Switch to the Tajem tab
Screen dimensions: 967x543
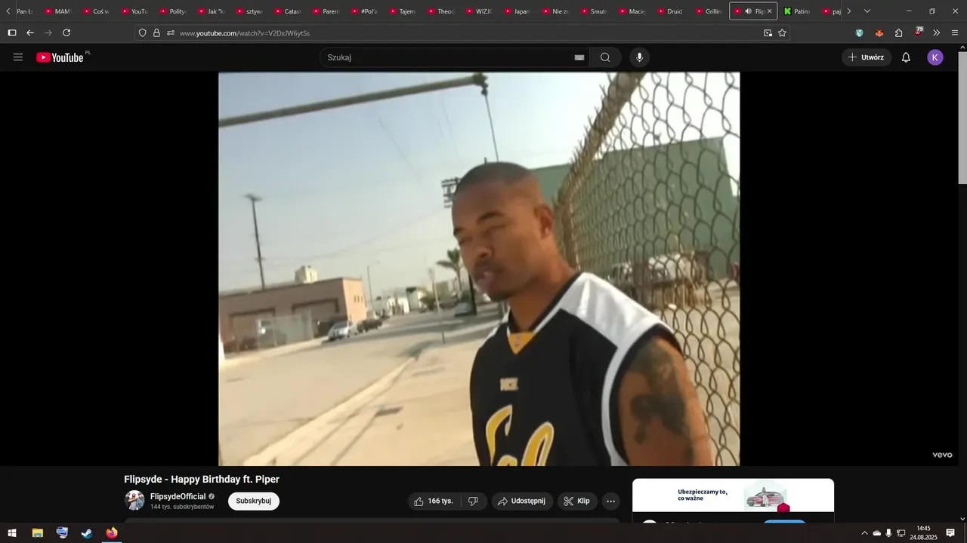pos(402,11)
